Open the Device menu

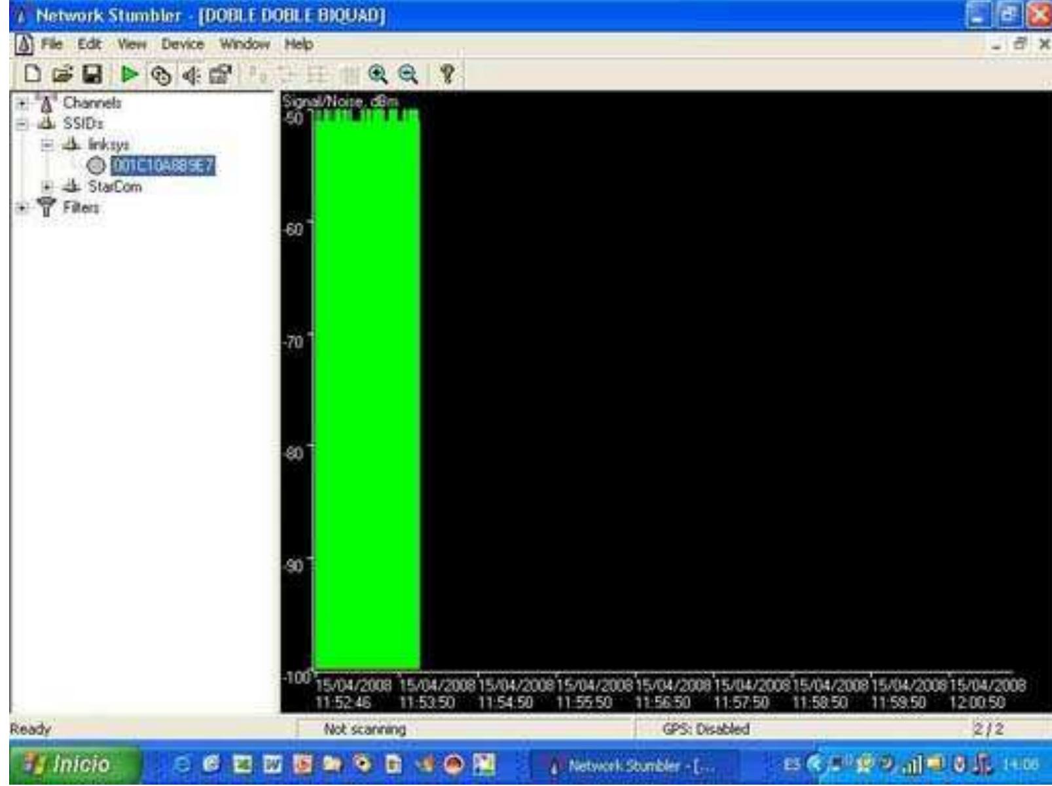[x=183, y=45]
